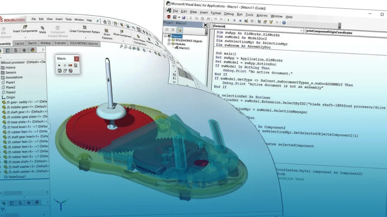
Task: Click Show Hidden Components
Action: pos(139,40)
